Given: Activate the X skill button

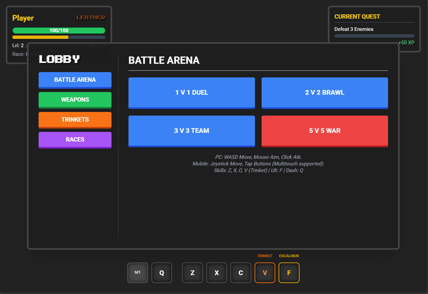Looking at the screenshot, I should pyautogui.click(x=217, y=273).
